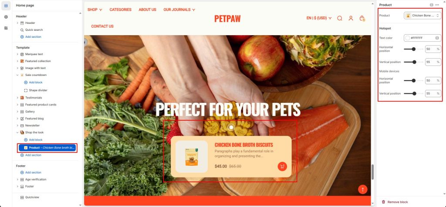Expand the Testimonials section
This screenshot has width=446, height=207.
click(x=17, y=98)
